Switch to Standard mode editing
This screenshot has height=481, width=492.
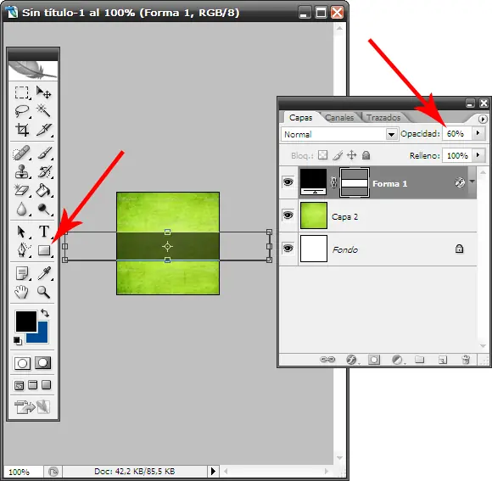[22, 363]
